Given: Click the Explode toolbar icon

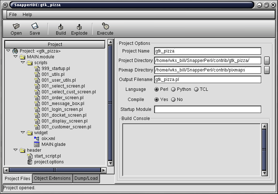Looking at the screenshot, I should coord(79,27).
